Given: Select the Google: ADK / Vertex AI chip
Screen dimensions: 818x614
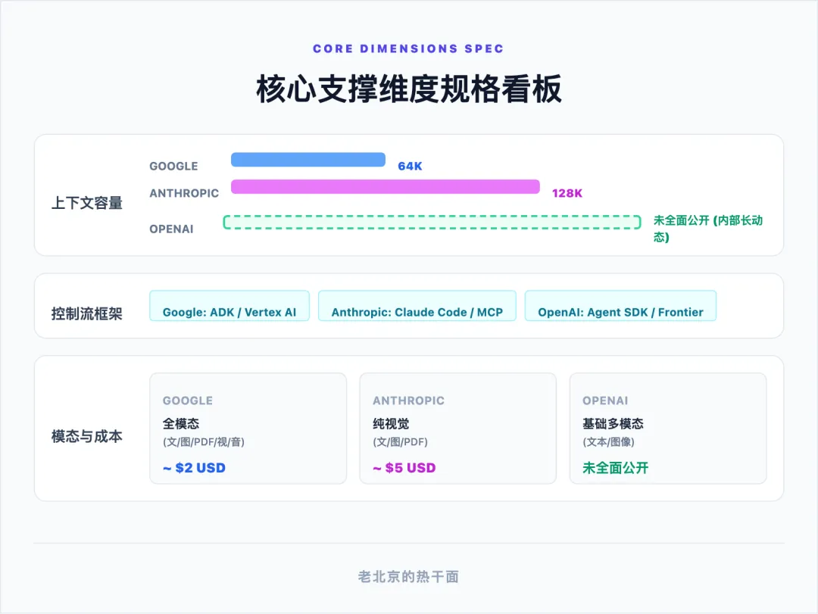Looking at the screenshot, I should pyautogui.click(x=229, y=306).
